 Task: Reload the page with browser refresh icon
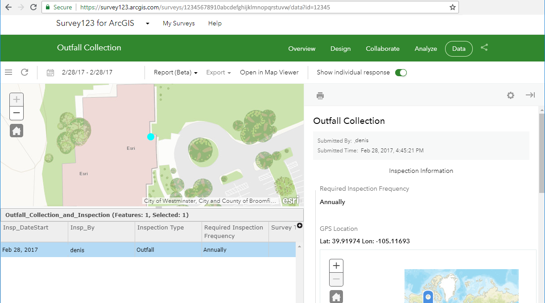click(33, 7)
